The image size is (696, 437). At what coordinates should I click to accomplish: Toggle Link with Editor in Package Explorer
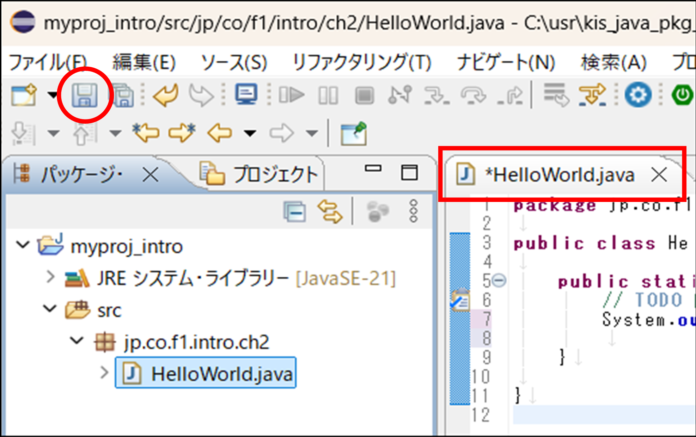pos(330,212)
